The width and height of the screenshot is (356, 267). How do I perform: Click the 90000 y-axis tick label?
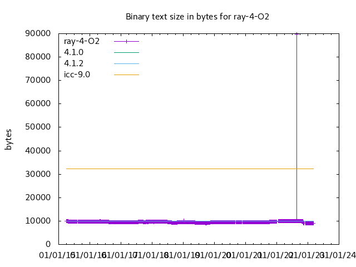(38, 33)
